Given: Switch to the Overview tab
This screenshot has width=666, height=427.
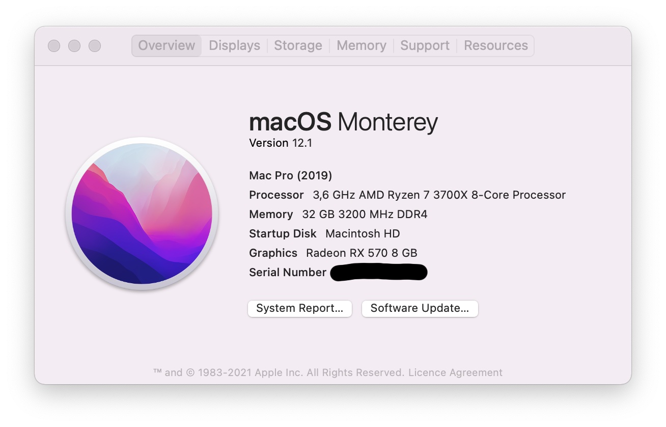Looking at the screenshot, I should 166,46.
